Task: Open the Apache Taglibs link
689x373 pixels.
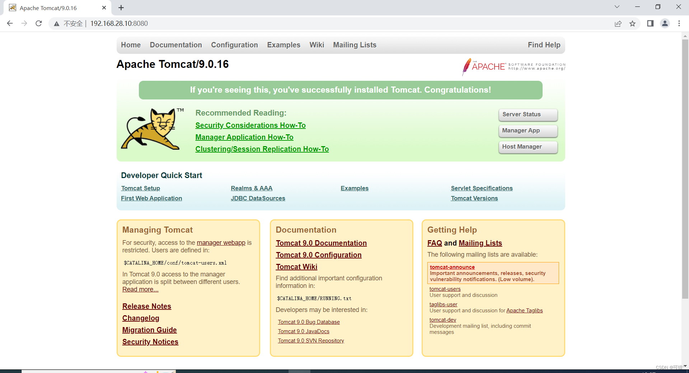Action: click(525, 311)
